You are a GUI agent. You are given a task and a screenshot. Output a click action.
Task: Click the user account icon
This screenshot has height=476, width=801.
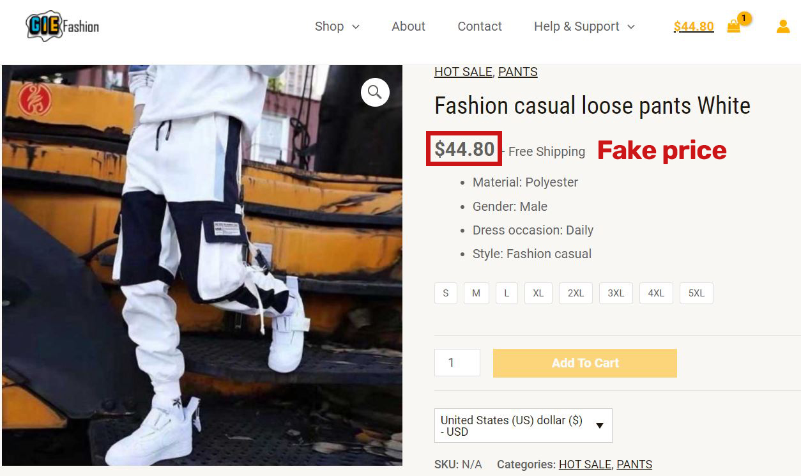[x=782, y=26]
